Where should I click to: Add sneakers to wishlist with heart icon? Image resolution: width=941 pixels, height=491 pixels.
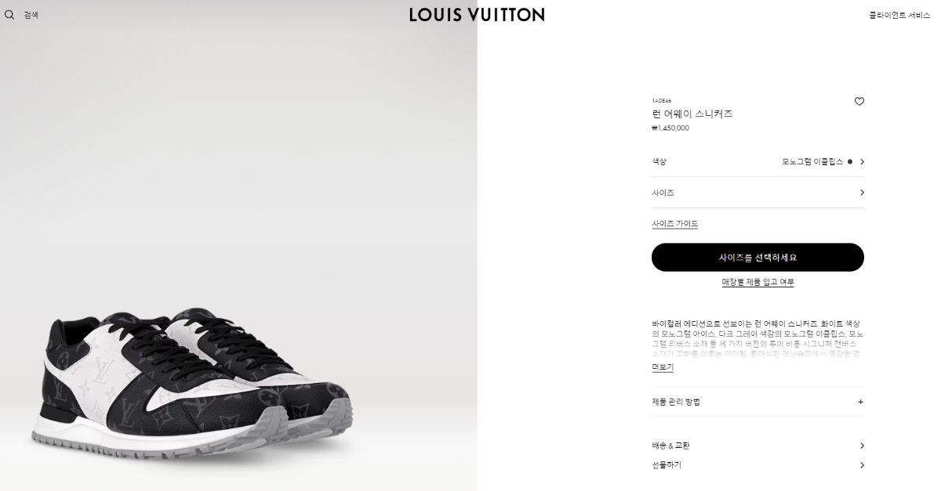(x=859, y=101)
